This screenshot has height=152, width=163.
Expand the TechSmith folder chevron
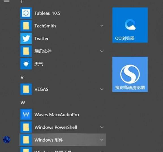click(102, 26)
